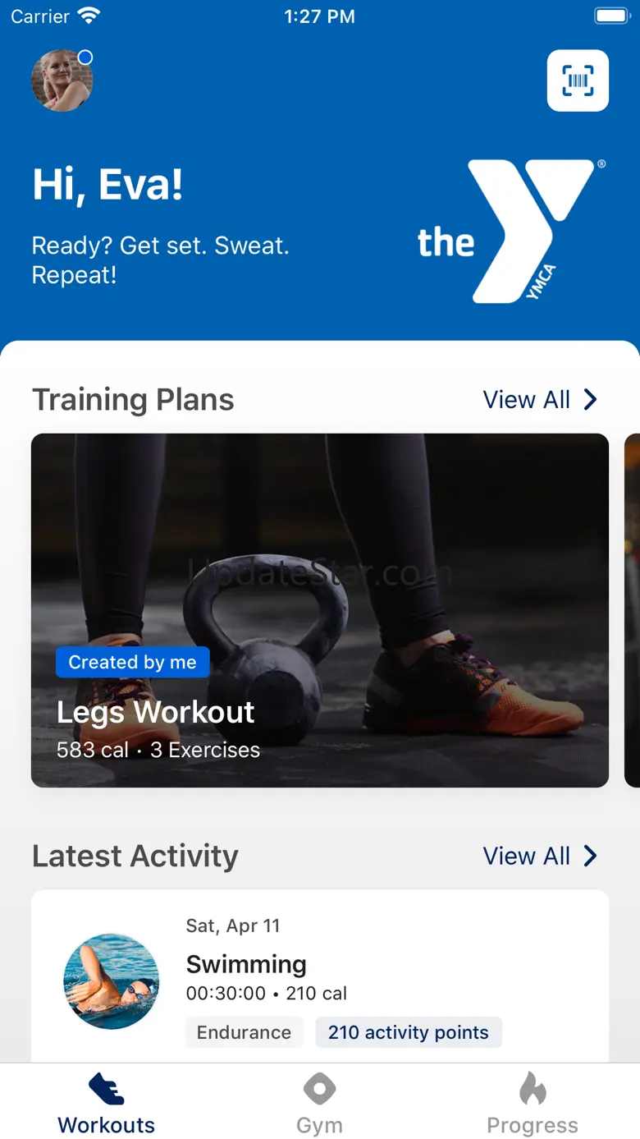Click the YMCA logo
Image resolution: width=640 pixels, height=1139 pixels.
tap(511, 231)
